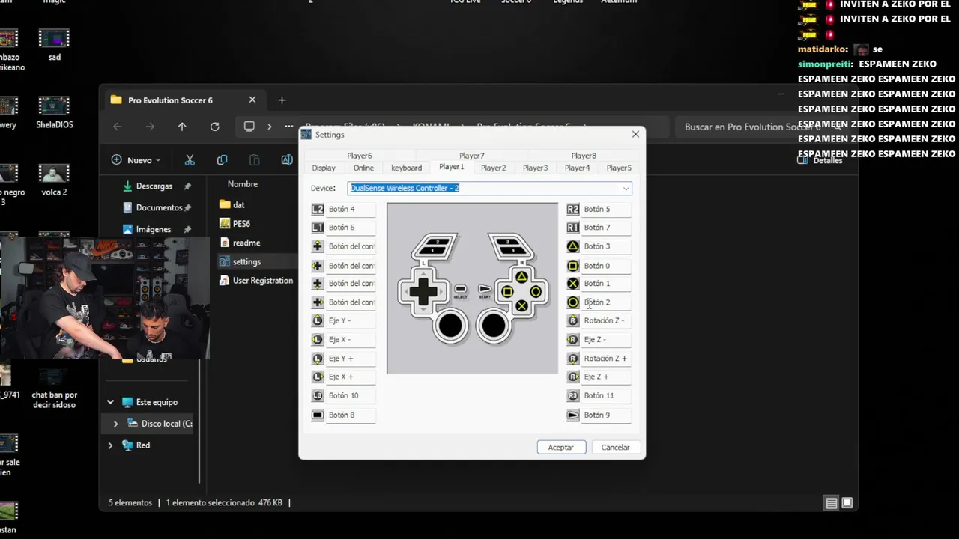The width and height of the screenshot is (959, 539).
Task: Open Imágenes in Explorer sidebar
Action: 154,229
